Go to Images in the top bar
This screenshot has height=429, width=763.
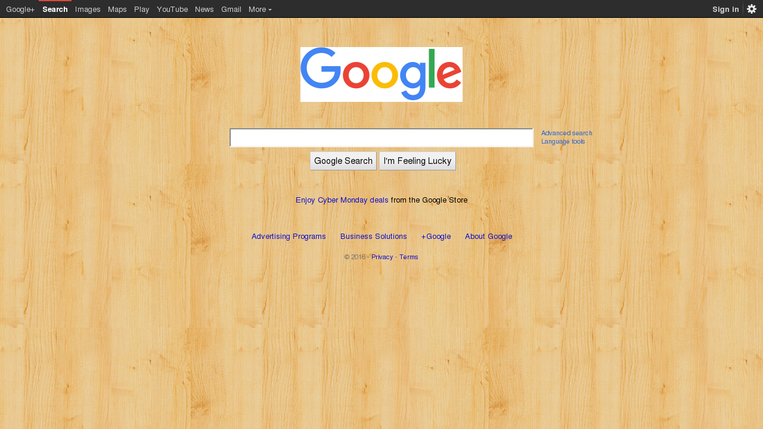pyautogui.click(x=88, y=9)
